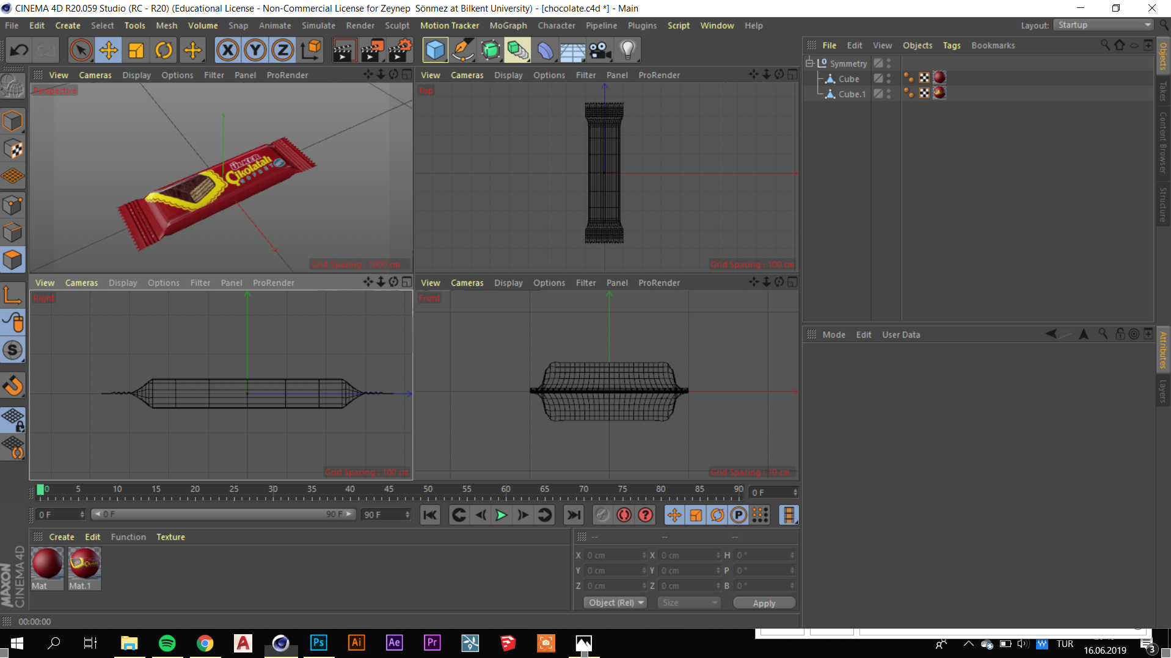Viewport: 1171px width, 658px height.
Task: Open the Layout Startup dropdown
Action: [x=1104, y=25]
